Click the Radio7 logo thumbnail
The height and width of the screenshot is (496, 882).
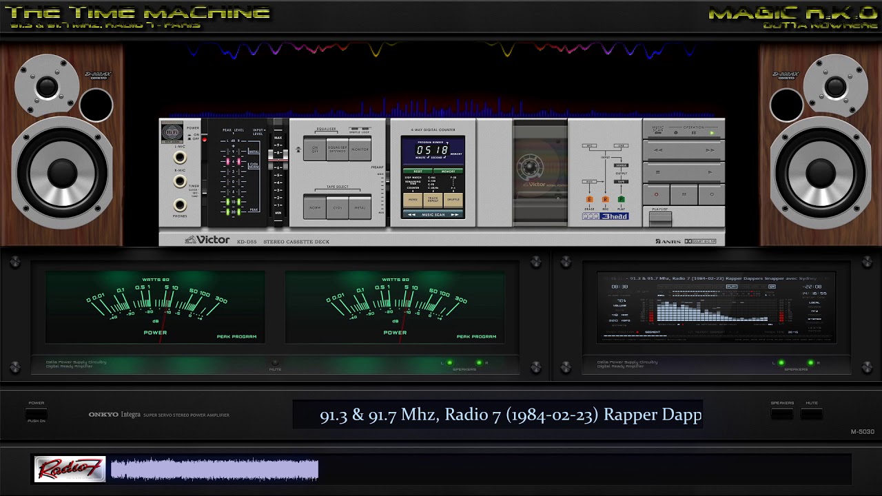pos(70,469)
